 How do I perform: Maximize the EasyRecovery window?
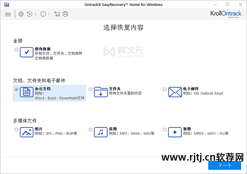click(228, 4)
